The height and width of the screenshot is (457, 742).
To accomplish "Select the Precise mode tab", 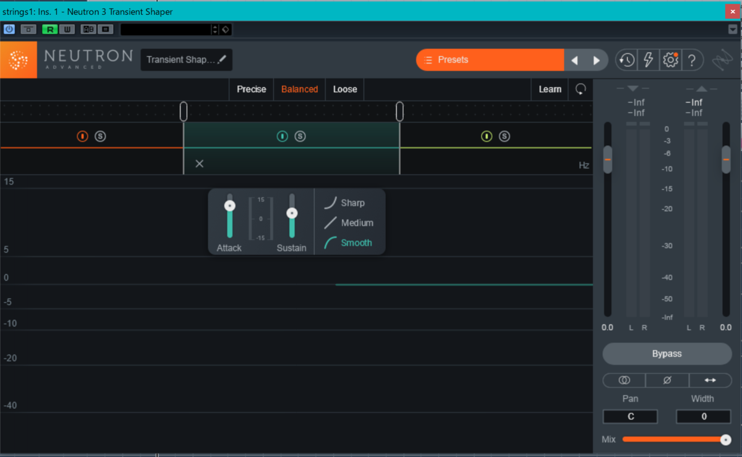I will point(252,89).
